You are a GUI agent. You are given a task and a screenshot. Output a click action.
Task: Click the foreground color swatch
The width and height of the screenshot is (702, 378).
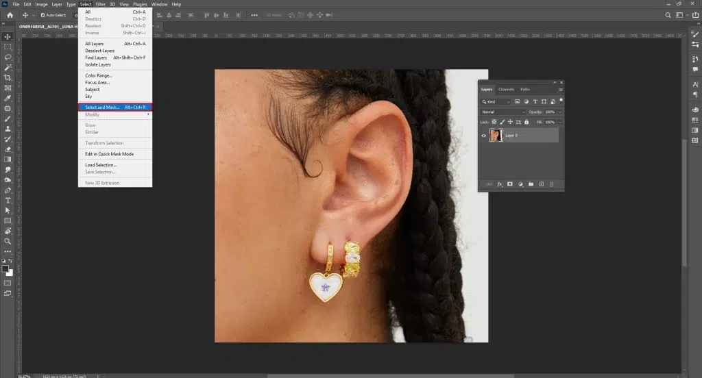[x=5, y=268]
